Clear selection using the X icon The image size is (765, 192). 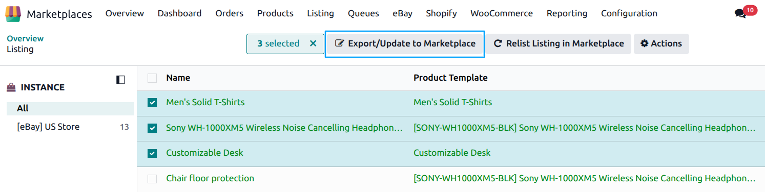pyautogui.click(x=313, y=43)
